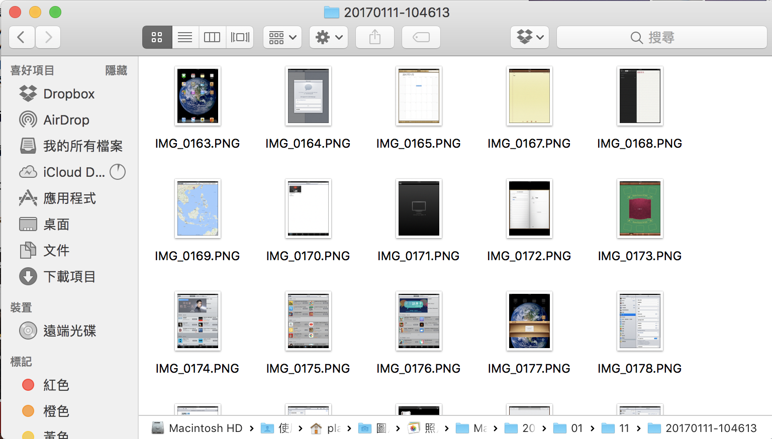Select the IMG_0173.PNG thumbnail
The width and height of the screenshot is (772, 439).
640,208
